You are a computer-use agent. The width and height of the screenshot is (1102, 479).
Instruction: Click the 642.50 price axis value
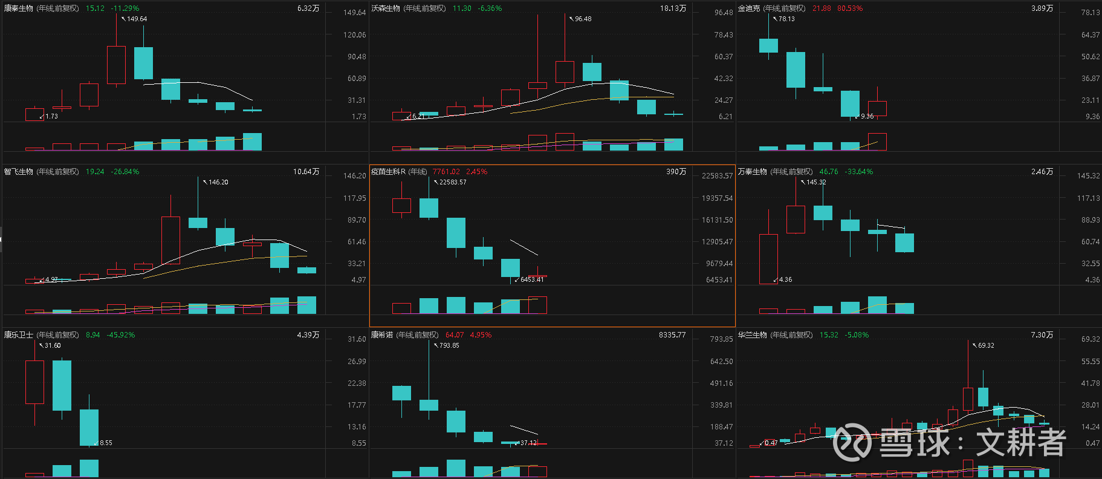[x=722, y=362]
